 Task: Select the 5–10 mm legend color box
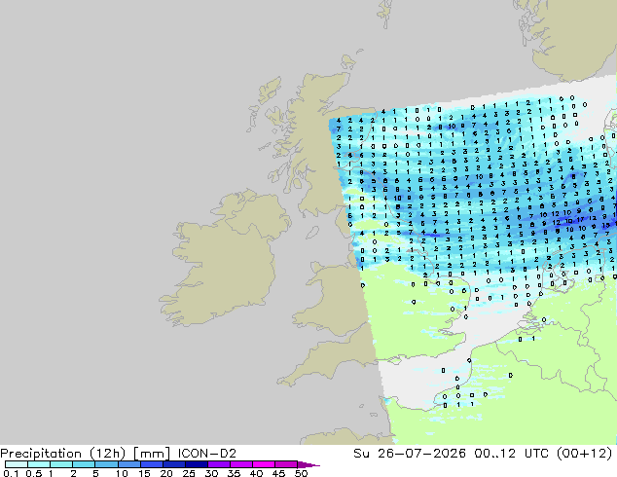pos(106,464)
